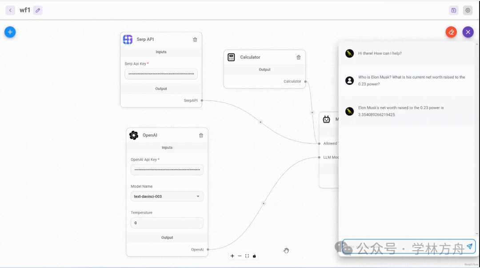Save the chatflow using the save icon
The image size is (480, 268).
coord(454,10)
